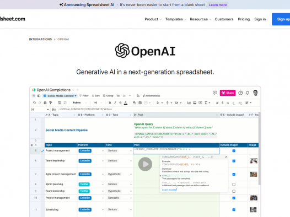The height and width of the screenshot is (217, 290).
Task: Go to the Pricing page
Action: [x=244, y=19]
